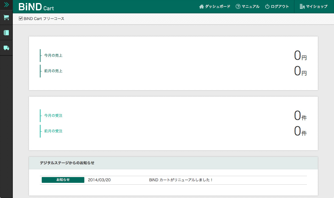Viewport: 334px width, 198px height.
Task: Click the BiND Cart フリーコース label
Action: click(44, 19)
